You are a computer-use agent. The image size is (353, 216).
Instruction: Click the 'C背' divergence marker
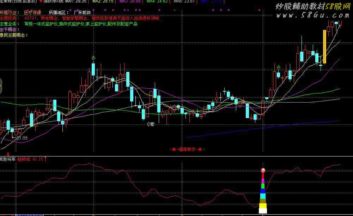tap(151, 124)
